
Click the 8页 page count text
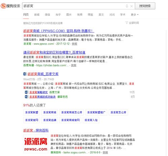pos(133,97)
